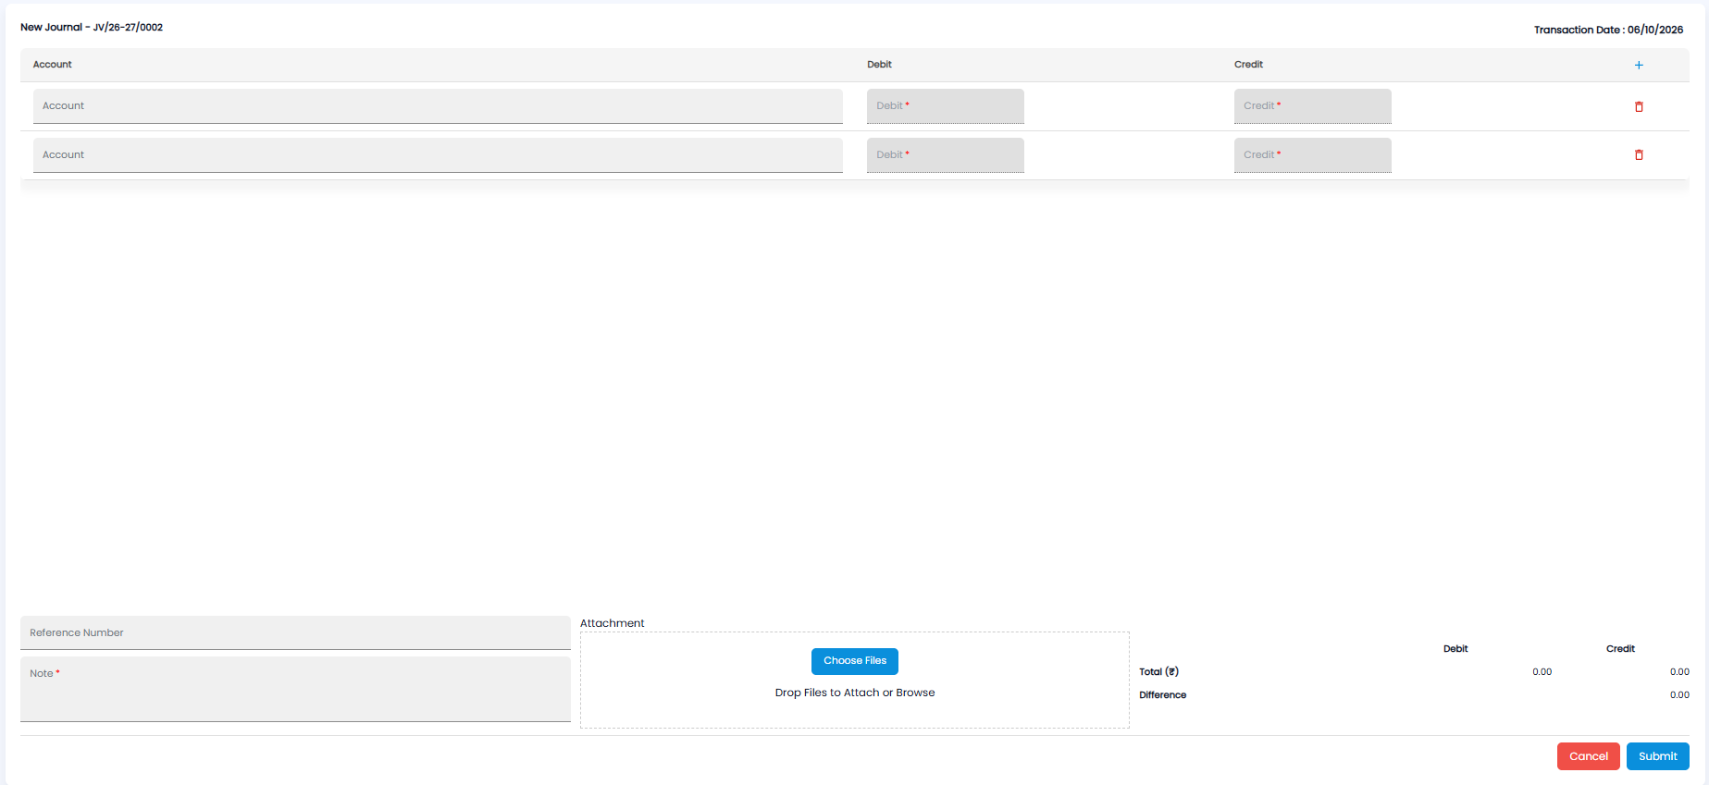The width and height of the screenshot is (1709, 785).
Task: Click the total Debit value 0.00
Action: pyautogui.click(x=1542, y=672)
